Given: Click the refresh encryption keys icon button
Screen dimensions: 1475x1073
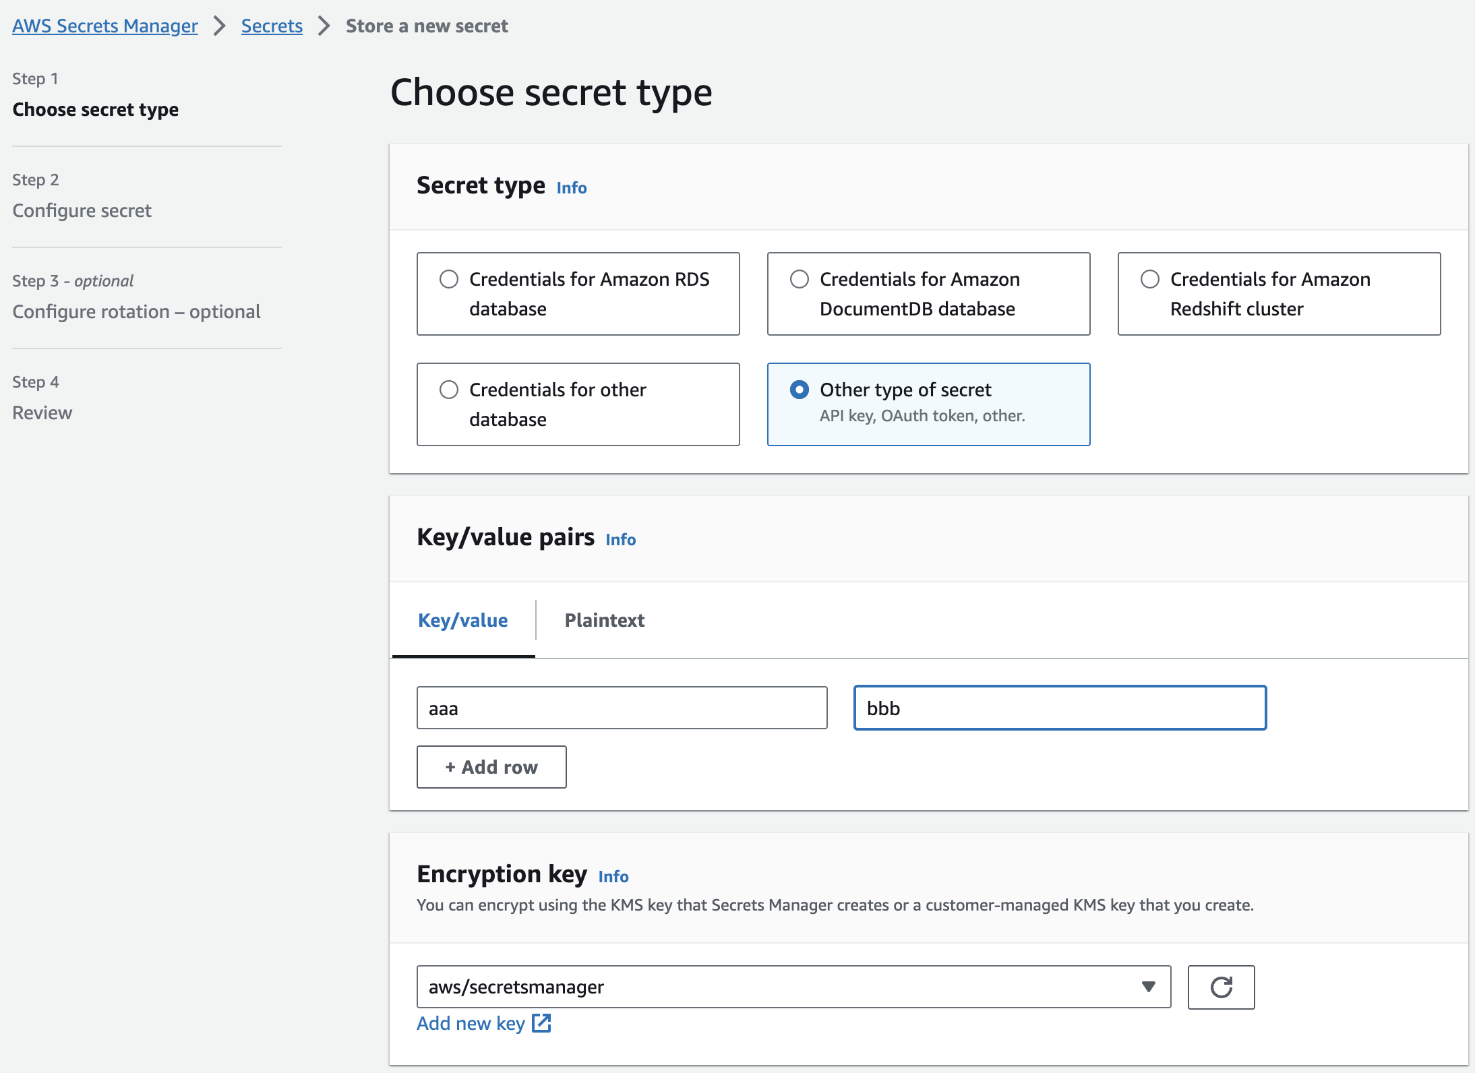Looking at the screenshot, I should (x=1220, y=987).
